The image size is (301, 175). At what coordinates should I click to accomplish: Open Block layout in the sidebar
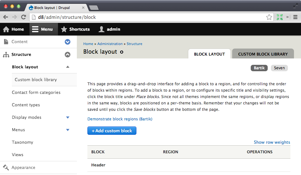tap(25, 67)
